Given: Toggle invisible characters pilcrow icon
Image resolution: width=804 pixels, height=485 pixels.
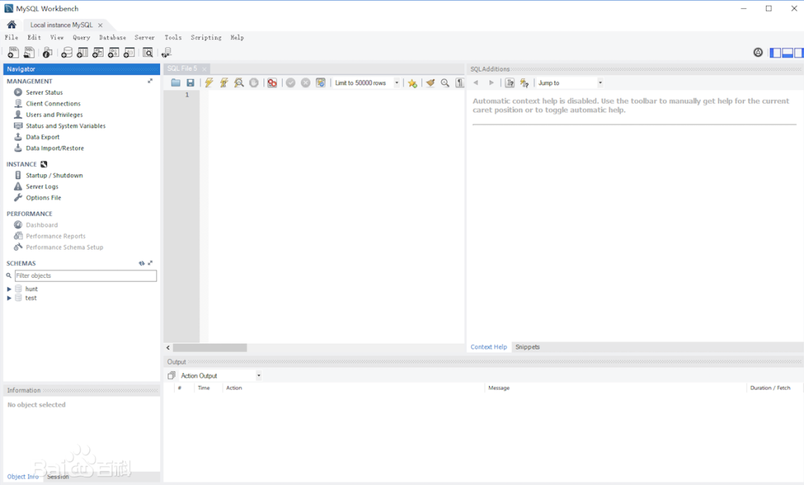Looking at the screenshot, I should 460,83.
